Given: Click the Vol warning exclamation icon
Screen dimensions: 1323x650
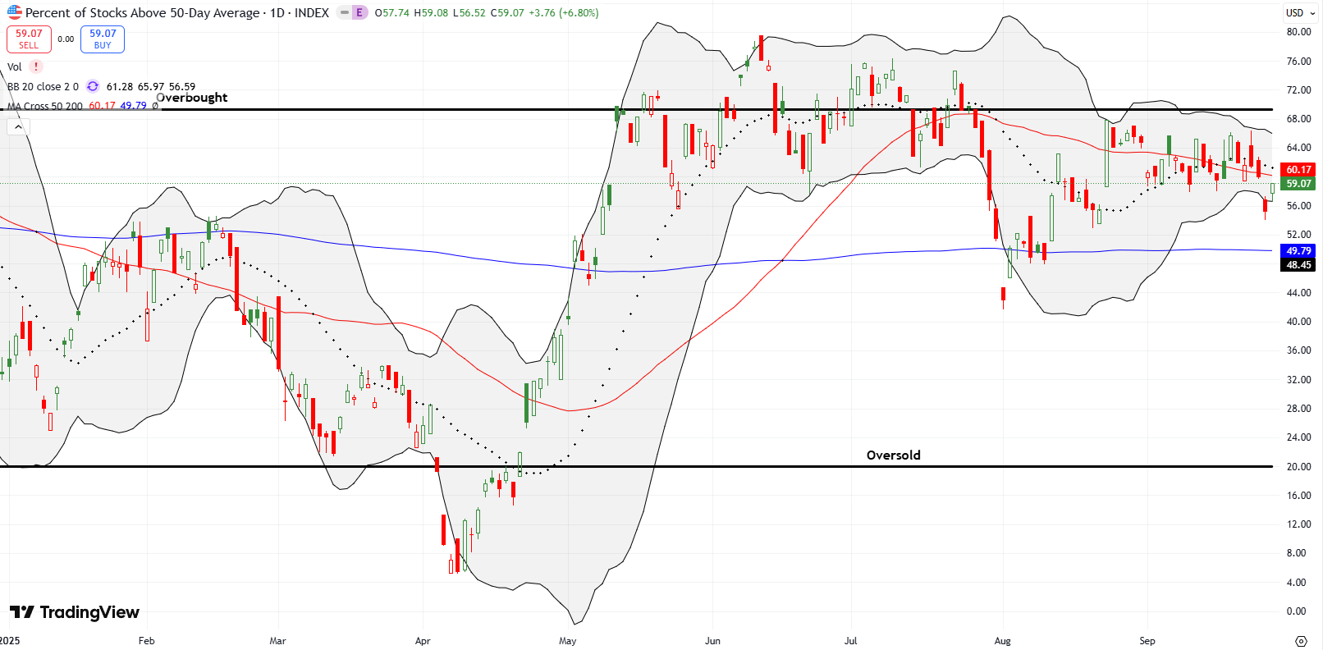Looking at the screenshot, I should [36, 66].
